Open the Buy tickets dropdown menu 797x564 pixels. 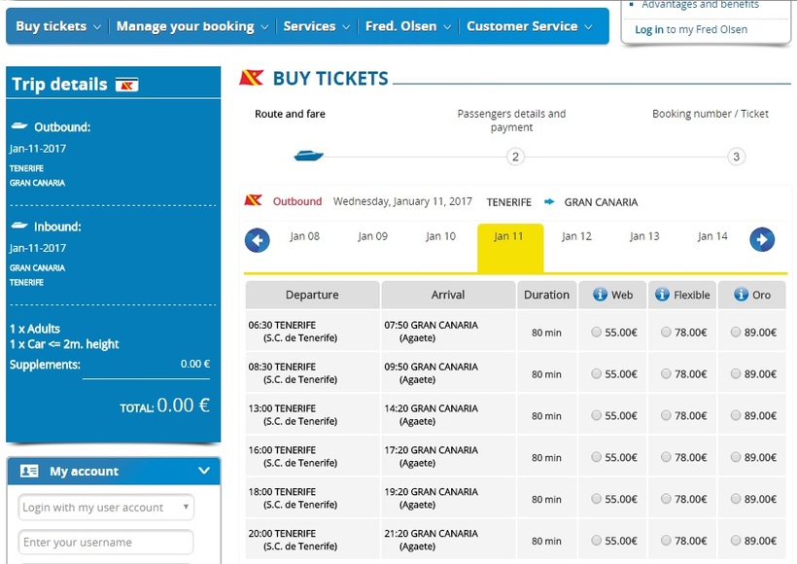pos(58,26)
